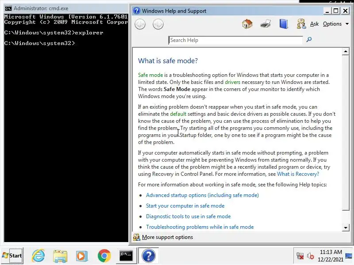Open the green Safe mode definition link
The width and height of the screenshot is (354, 265).
(150, 75)
